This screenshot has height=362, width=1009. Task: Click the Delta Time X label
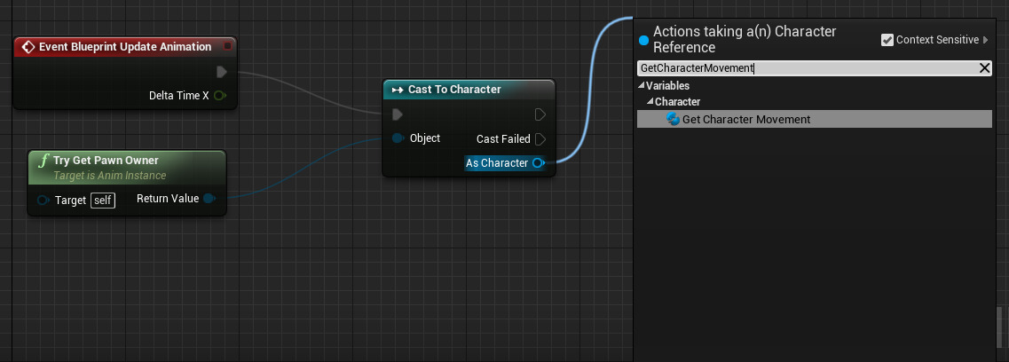click(x=179, y=96)
